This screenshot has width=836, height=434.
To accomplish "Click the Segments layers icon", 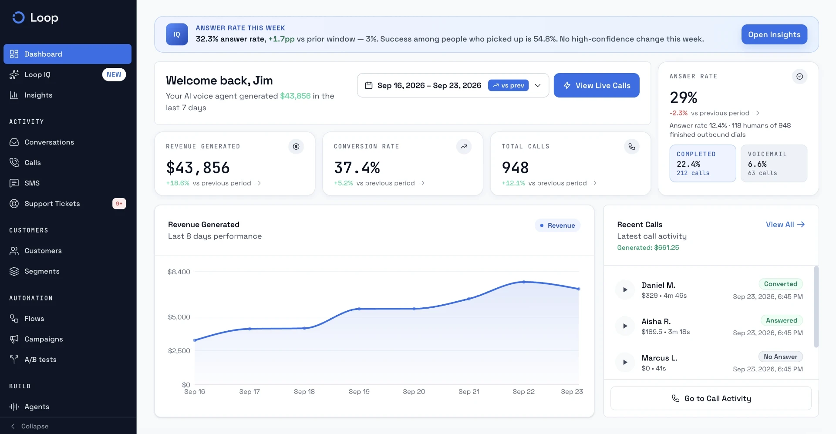I will 14,271.
